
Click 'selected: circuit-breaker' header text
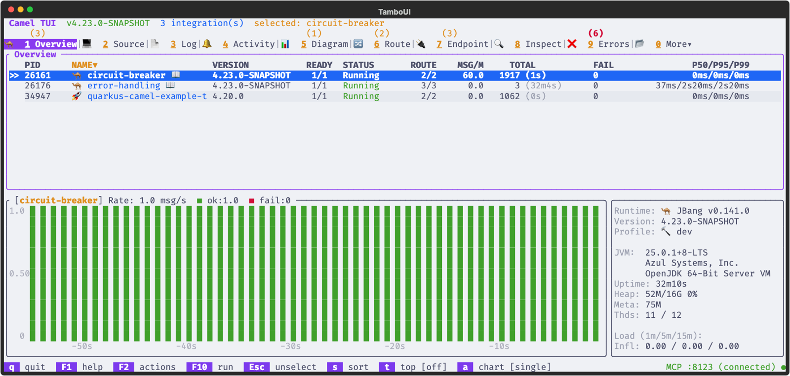(x=319, y=23)
